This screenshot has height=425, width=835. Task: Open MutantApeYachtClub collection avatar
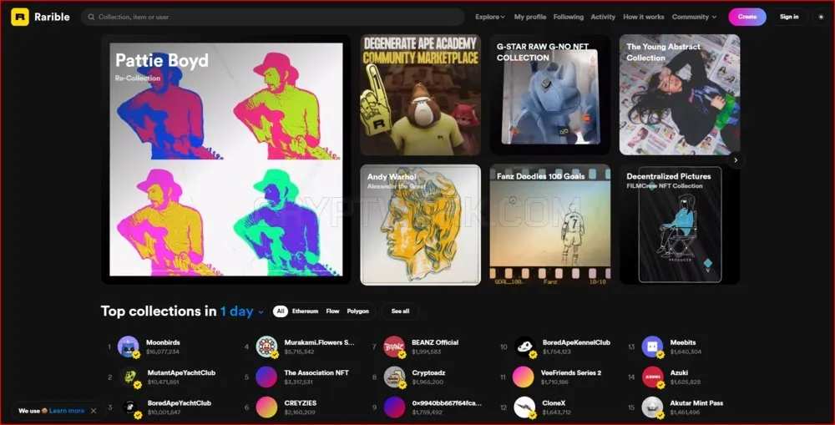click(x=130, y=377)
